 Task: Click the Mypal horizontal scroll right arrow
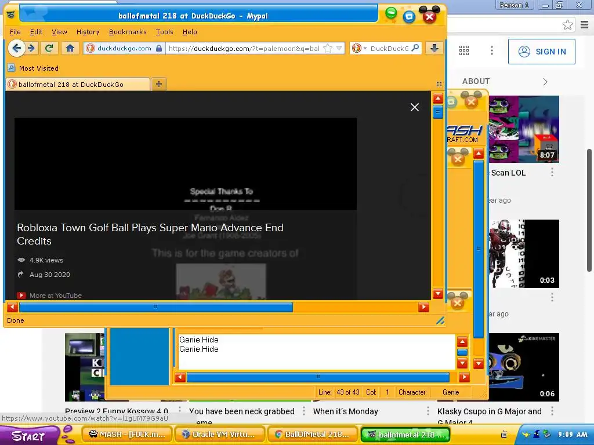[x=423, y=307]
